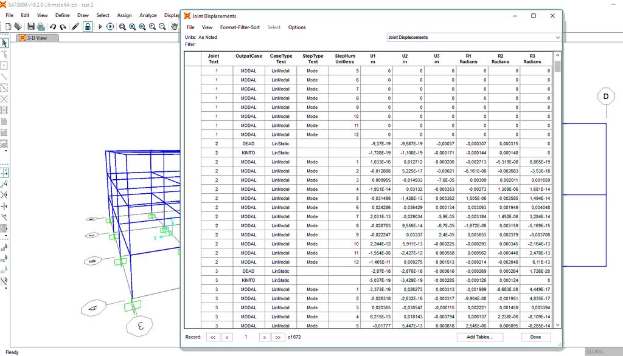This screenshot has height=356, width=623.
Task: Click the Restore Previous Zoom icon
Action: [142, 27]
